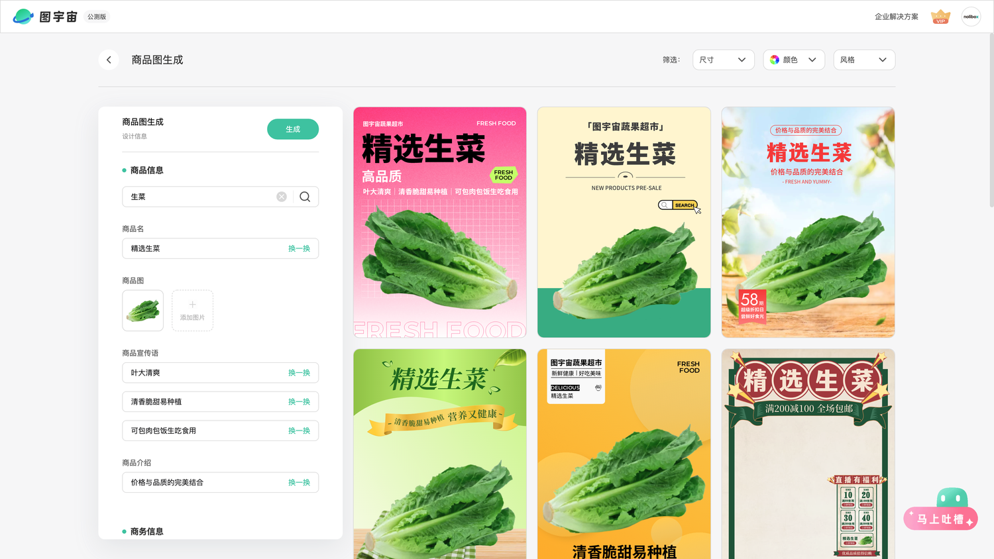Open the 风格 style filter dropdown
The height and width of the screenshot is (559, 994).
(864, 60)
